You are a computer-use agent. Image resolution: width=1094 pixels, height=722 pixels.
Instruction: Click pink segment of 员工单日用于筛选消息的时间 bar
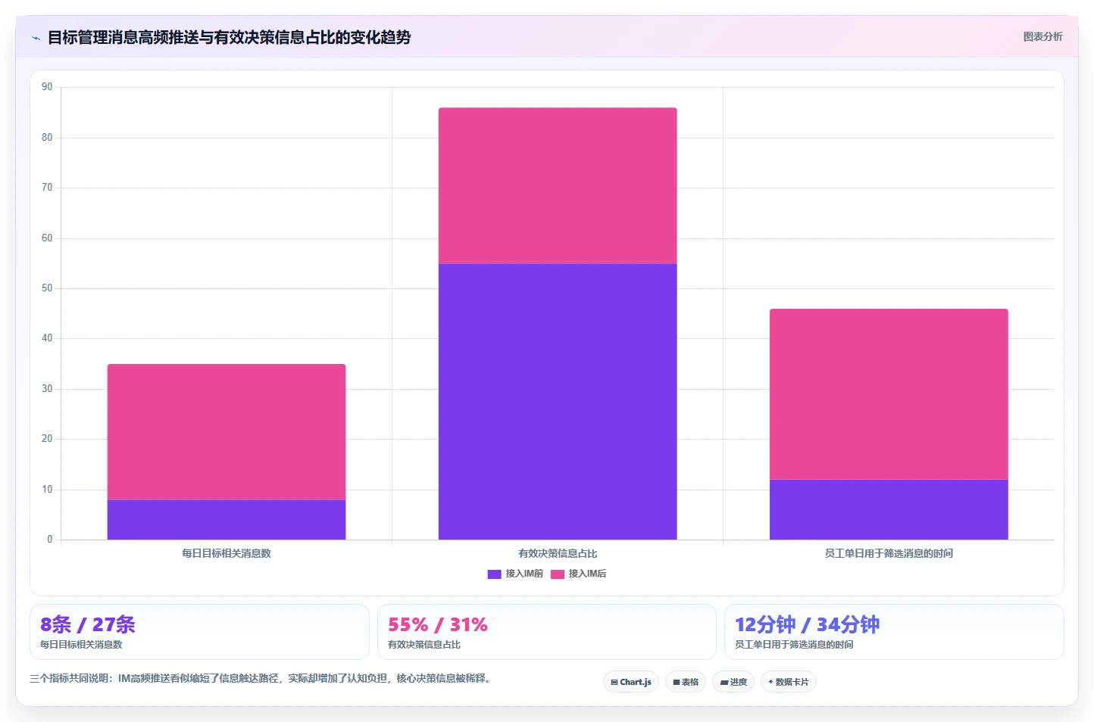(x=889, y=394)
